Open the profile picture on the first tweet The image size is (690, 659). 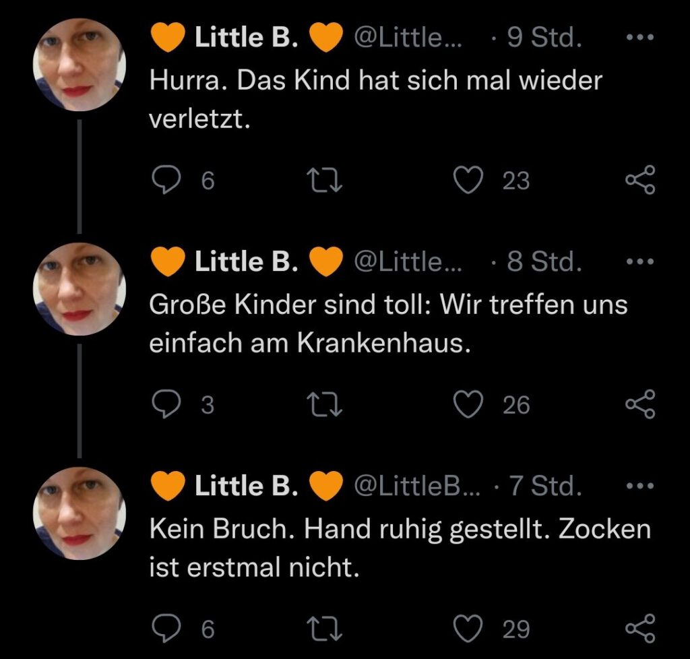point(80,65)
